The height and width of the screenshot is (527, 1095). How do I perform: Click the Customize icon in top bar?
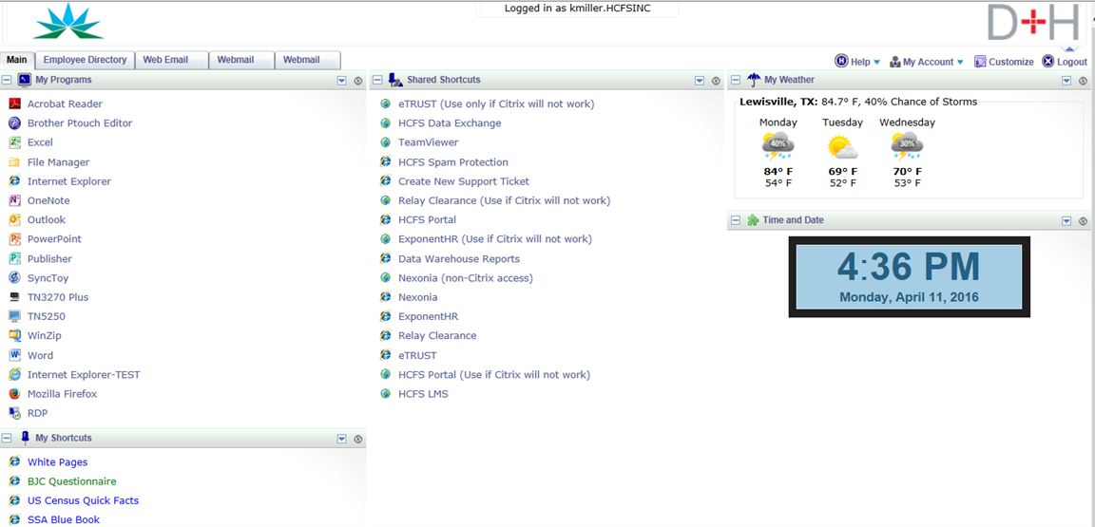(980, 62)
